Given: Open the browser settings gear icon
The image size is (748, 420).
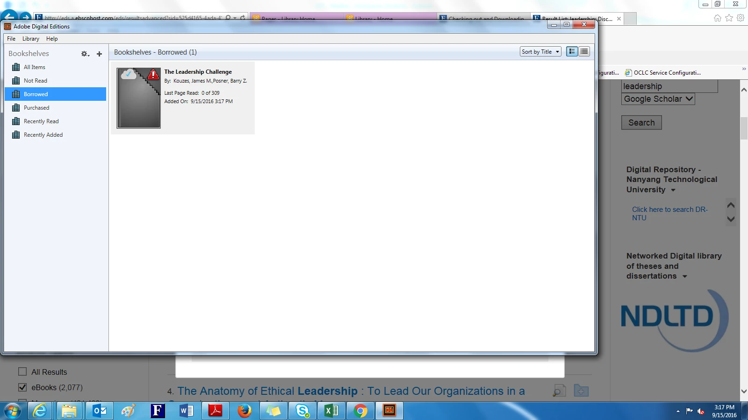Looking at the screenshot, I should (741, 18).
